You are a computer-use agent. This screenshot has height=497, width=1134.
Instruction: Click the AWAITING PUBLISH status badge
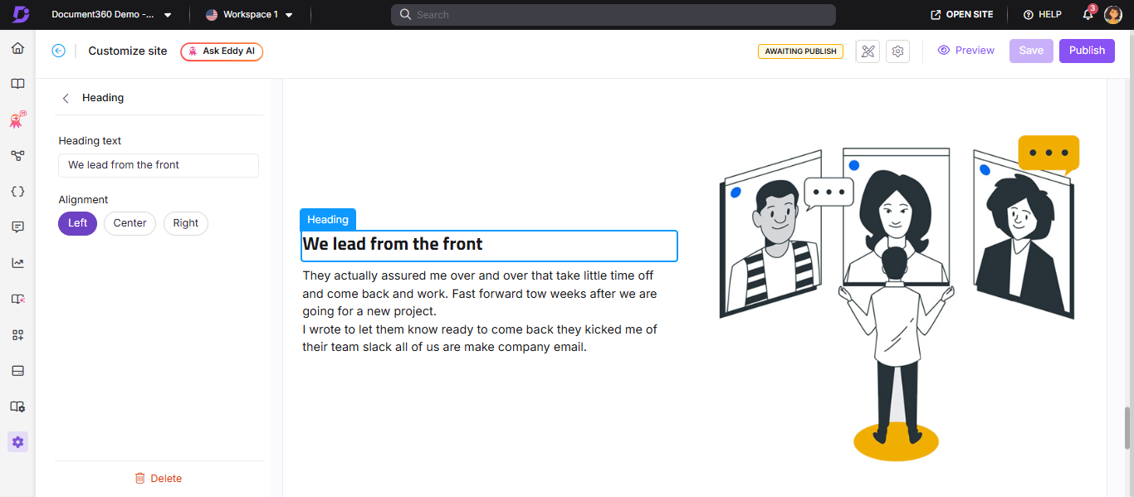pos(800,51)
